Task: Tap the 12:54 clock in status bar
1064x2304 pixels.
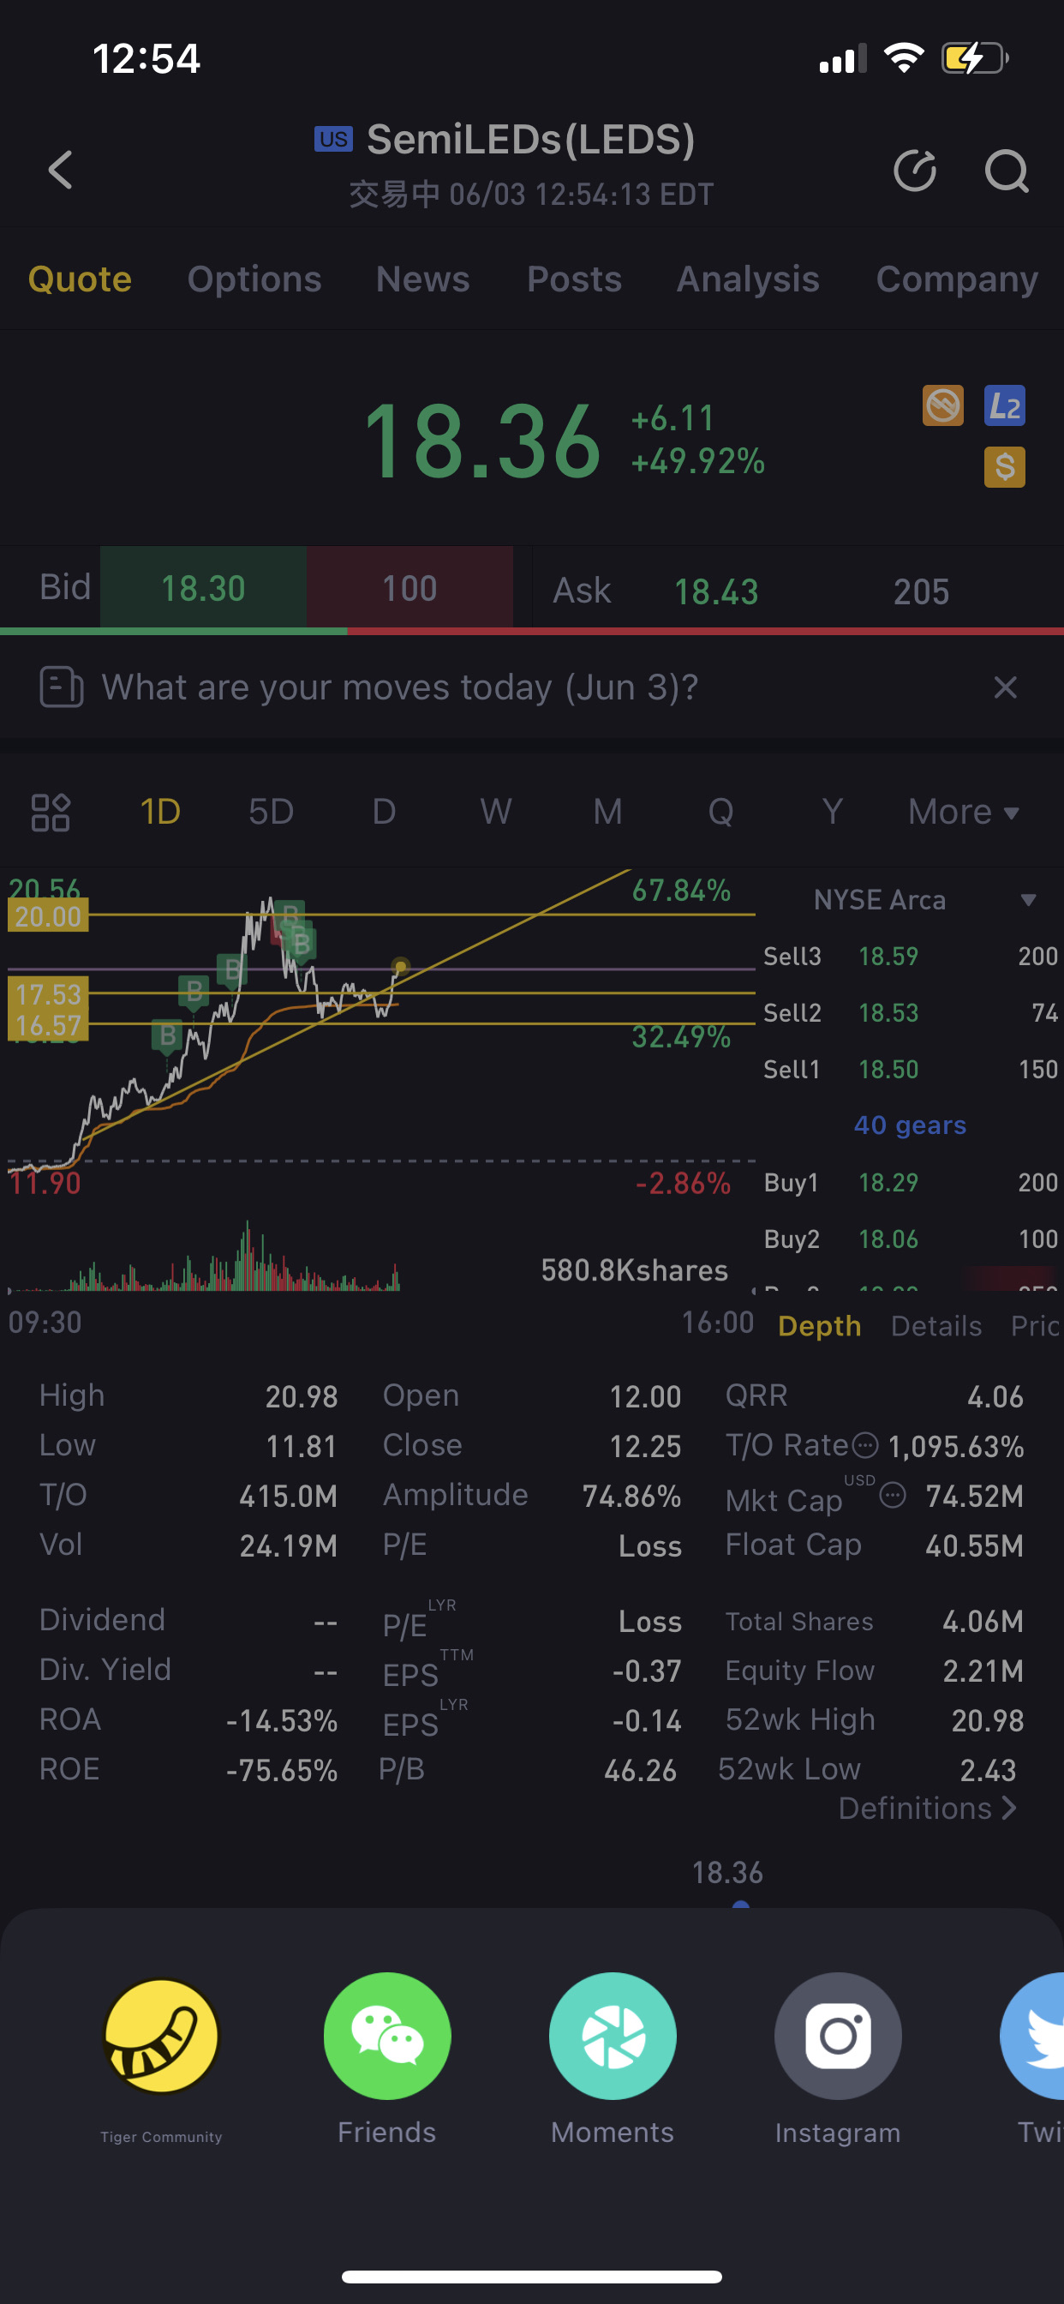Action: [x=146, y=59]
